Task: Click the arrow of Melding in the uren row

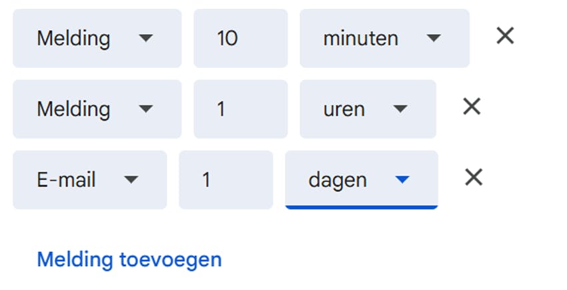Action: tap(145, 109)
